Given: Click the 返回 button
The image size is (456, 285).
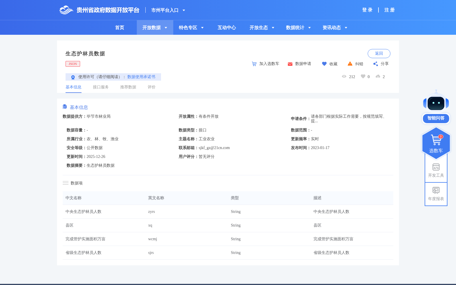Looking at the screenshot, I should pos(379,54).
